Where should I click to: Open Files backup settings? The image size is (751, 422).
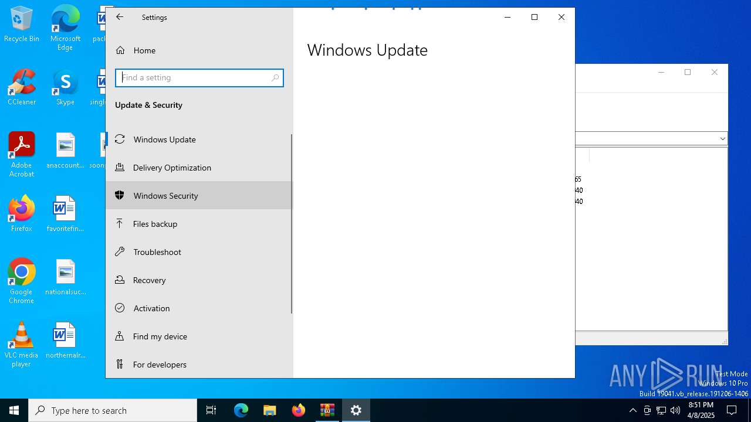coord(199,224)
